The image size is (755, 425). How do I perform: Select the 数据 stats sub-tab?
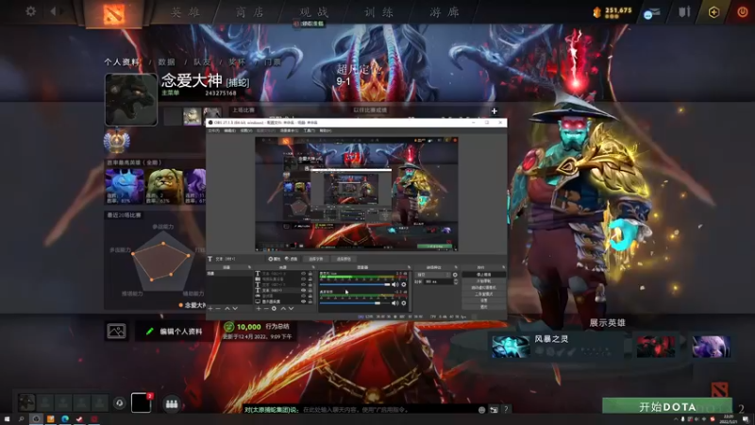click(x=167, y=61)
